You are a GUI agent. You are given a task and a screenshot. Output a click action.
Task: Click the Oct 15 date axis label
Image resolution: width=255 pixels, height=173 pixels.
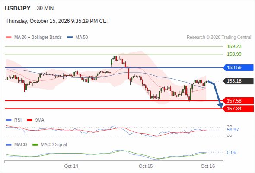pyautogui.click(x=146, y=166)
